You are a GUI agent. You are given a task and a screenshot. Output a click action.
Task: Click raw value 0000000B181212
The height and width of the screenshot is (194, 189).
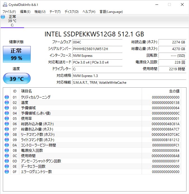click(x=165, y=140)
